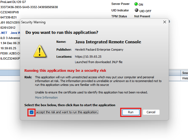188x140 pixels.
Task: Select the IPv6 address starting FE80::A2B3
Action: pyautogui.click(x=10, y=53)
